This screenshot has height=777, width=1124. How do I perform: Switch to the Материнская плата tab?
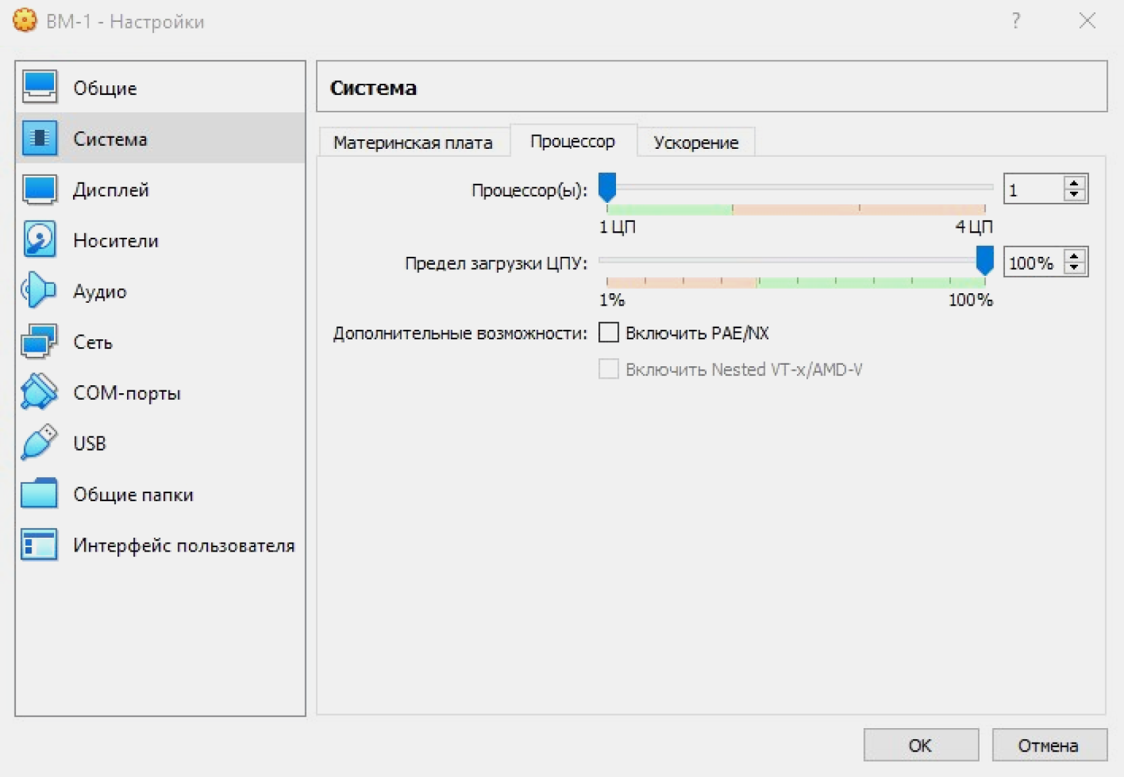(412, 142)
